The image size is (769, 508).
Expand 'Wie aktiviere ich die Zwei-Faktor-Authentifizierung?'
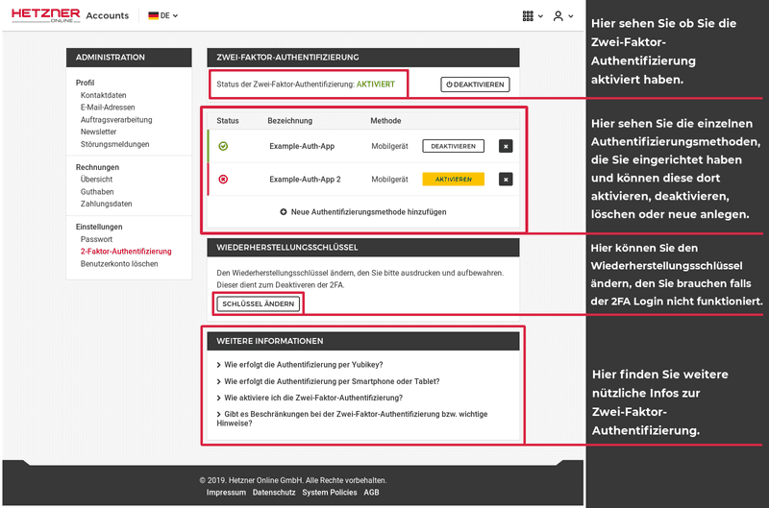(x=313, y=398)
